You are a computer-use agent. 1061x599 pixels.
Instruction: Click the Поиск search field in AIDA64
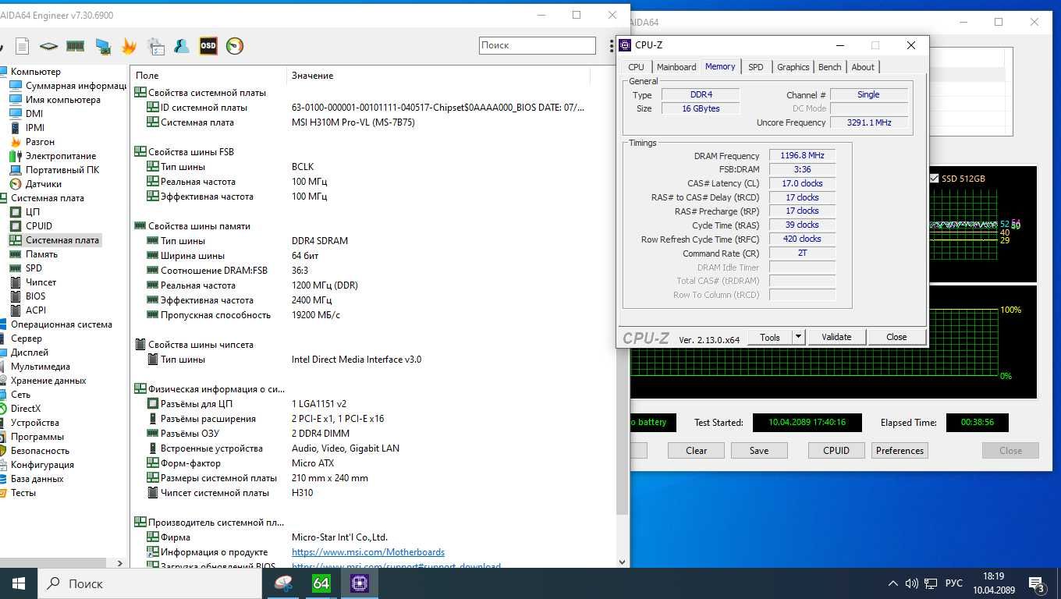pos(538,45)
